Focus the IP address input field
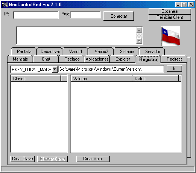This screenshot has width=196, height=173. coord(36,15)
